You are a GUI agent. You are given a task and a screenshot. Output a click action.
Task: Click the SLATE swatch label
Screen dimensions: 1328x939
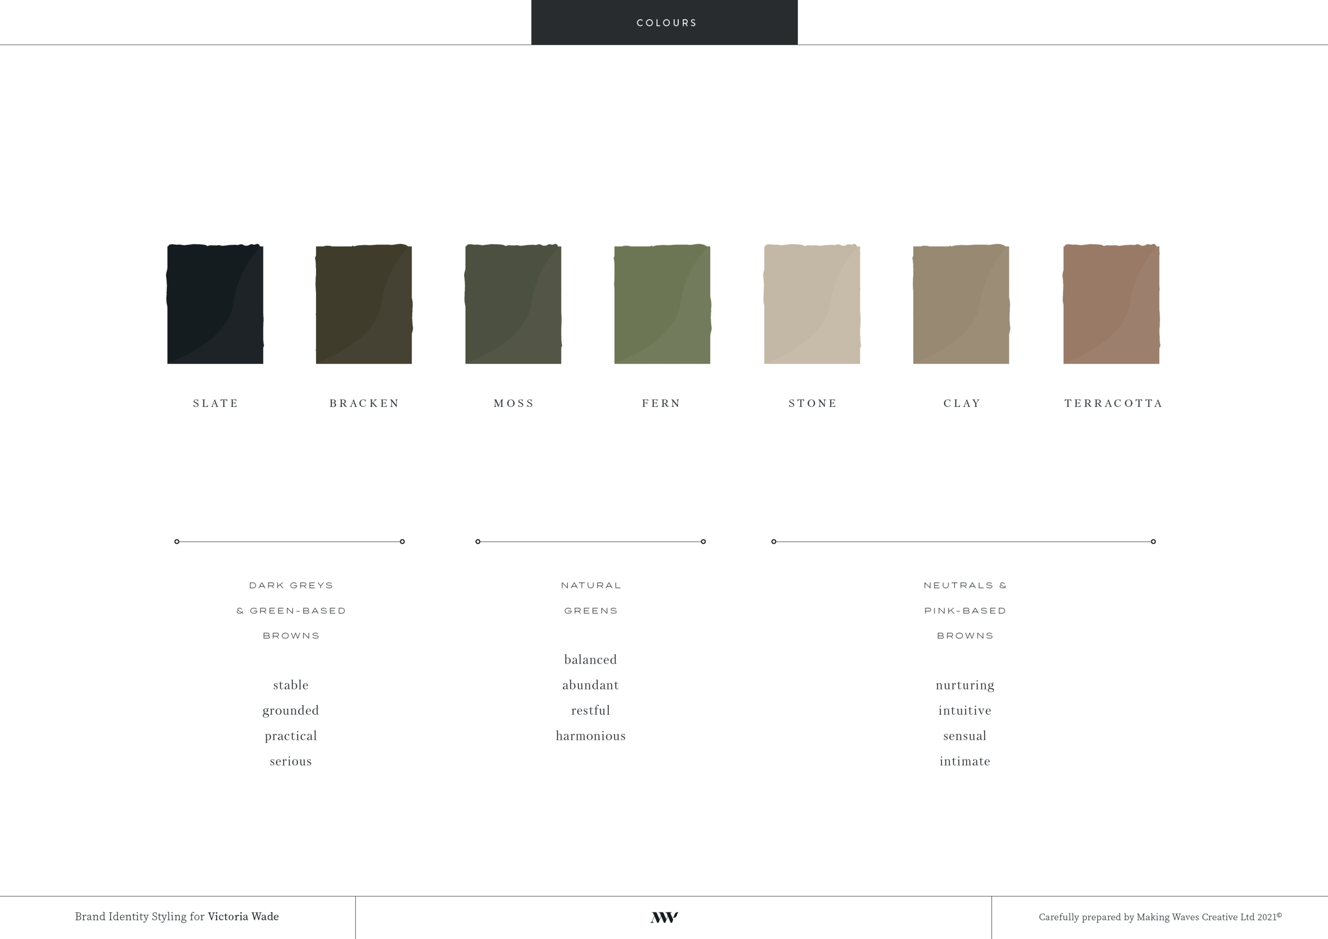[215, 403]
